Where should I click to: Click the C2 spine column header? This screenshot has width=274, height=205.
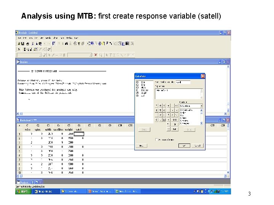38,128
